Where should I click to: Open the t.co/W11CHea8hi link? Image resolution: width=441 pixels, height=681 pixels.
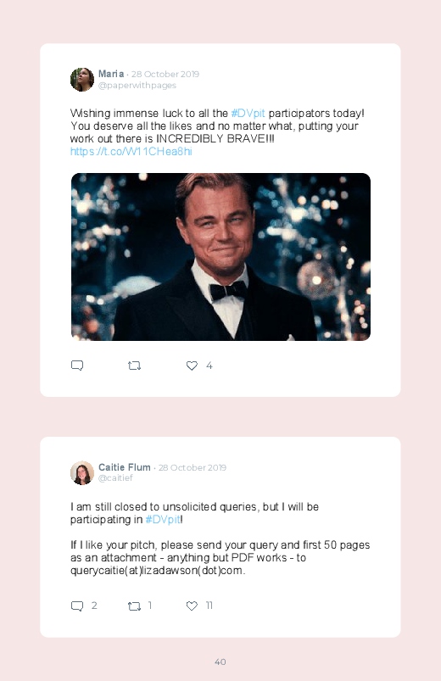(131, 152)
